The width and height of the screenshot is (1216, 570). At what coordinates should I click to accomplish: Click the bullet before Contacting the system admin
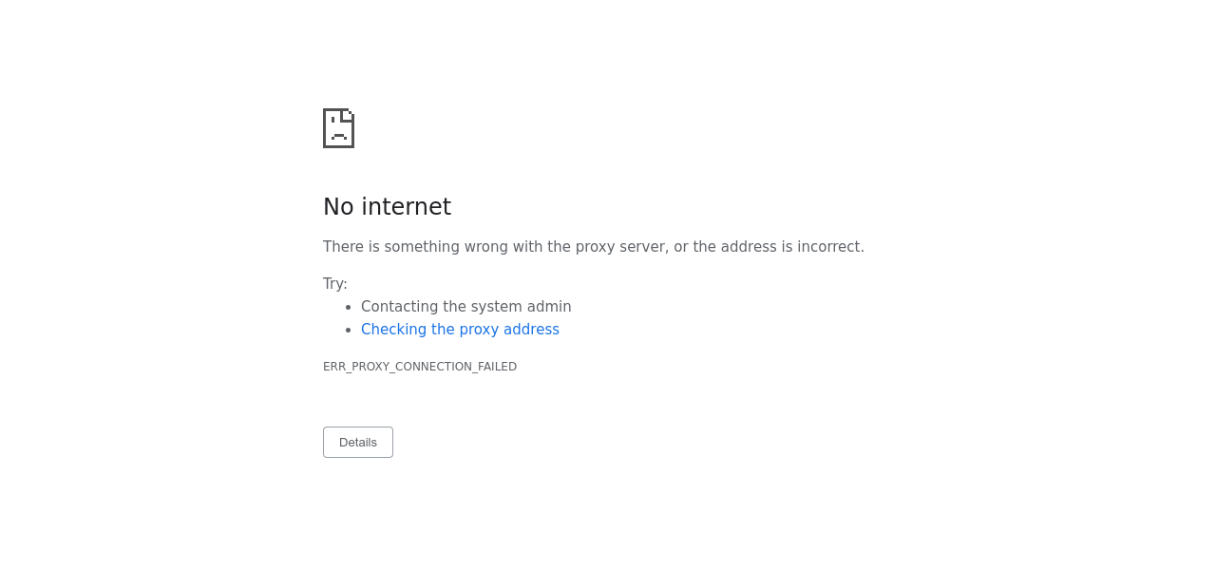349,307
